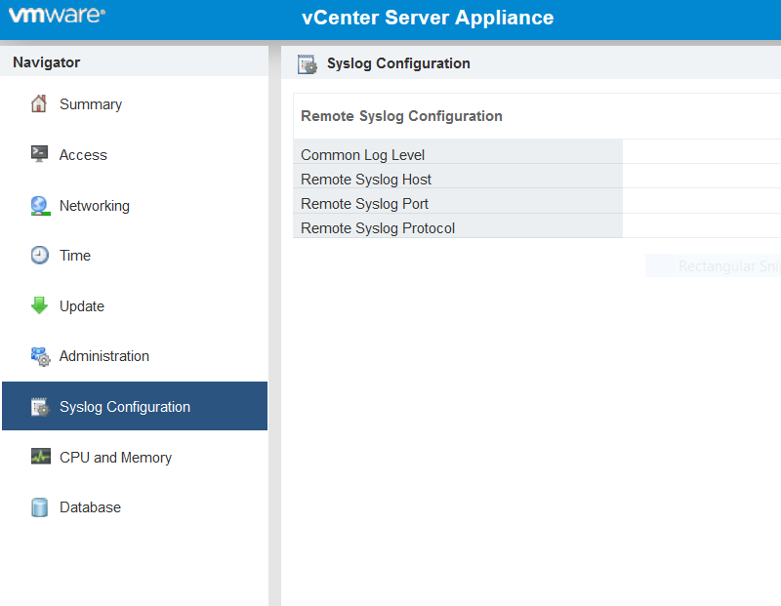Click the Time clock icon
Image resolution: width=781 pixels, height=606 pixels.
(40, 255)
